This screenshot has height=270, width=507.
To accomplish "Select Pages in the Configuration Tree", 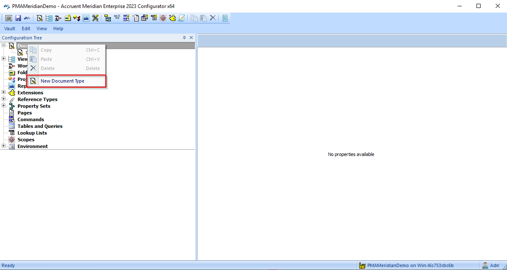I will point(25,113).
